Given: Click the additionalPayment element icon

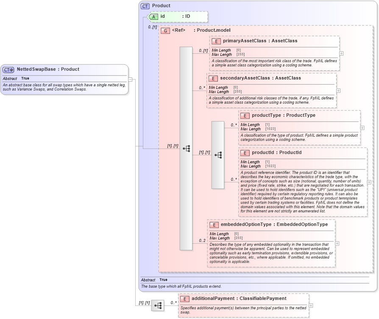Looking at the screenshot, I should click(x=184, y=298).
